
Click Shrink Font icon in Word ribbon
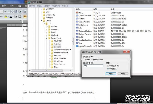click(8, 11)
